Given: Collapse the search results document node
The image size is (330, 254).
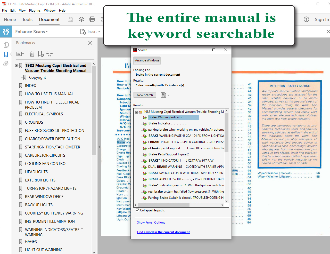Looking at the screenshot, I should (137, 112).
